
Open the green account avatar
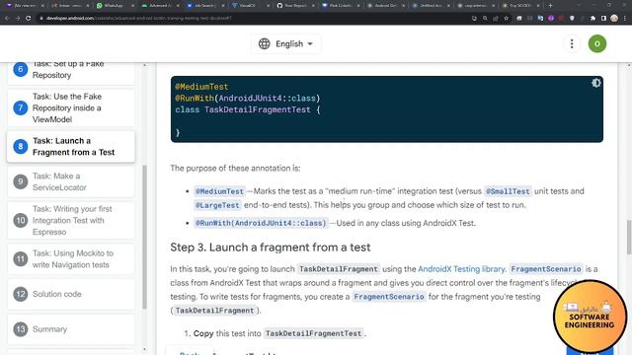click(x=596, y=43)
